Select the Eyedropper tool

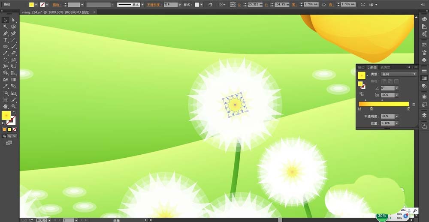(5, 86)
